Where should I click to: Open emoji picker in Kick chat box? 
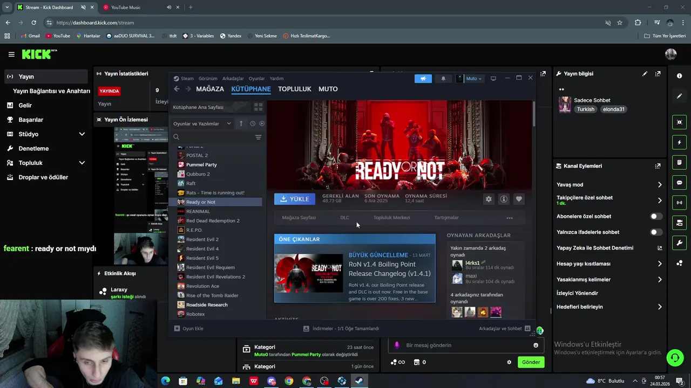pyautogui.click(x=536, y=345)
